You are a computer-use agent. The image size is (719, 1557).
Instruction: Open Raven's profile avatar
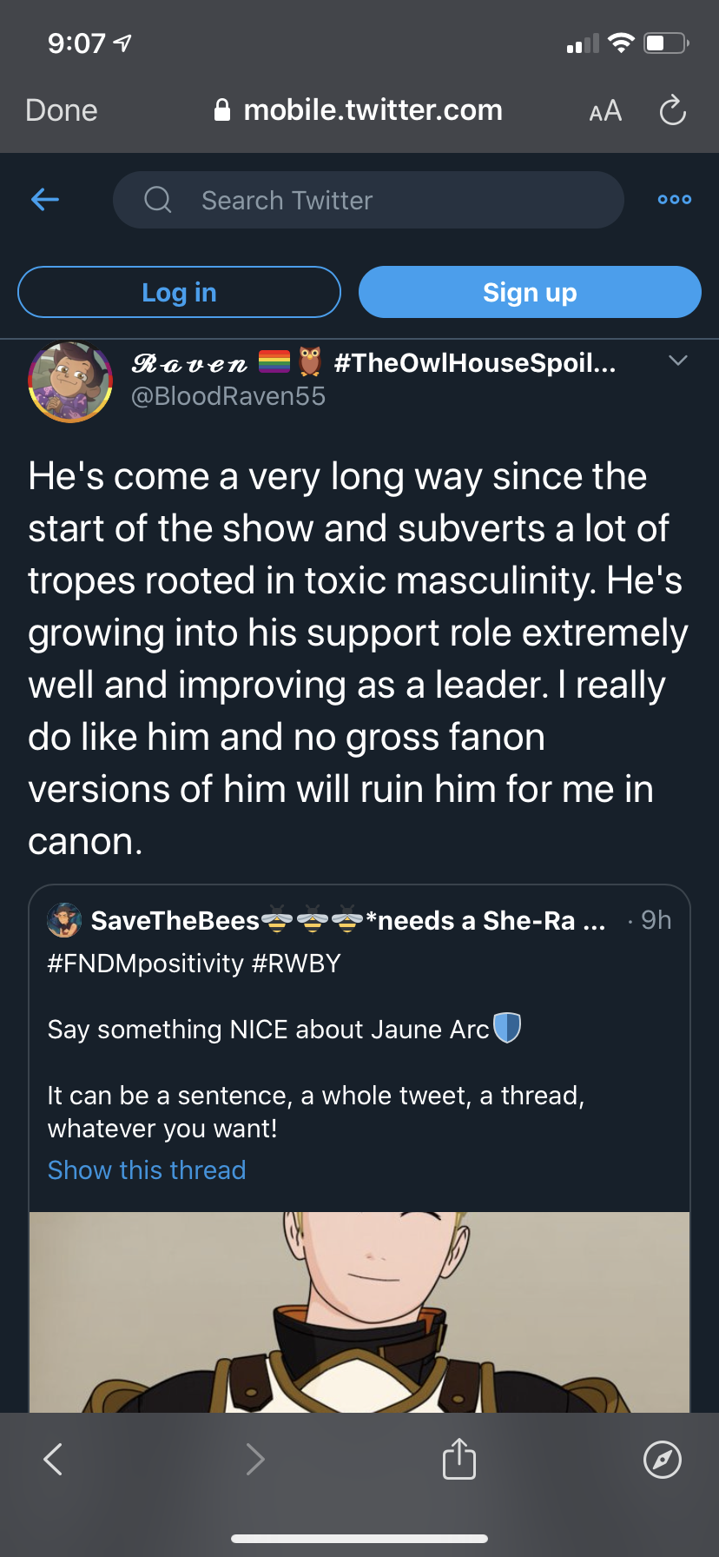(x=70, y=382)
